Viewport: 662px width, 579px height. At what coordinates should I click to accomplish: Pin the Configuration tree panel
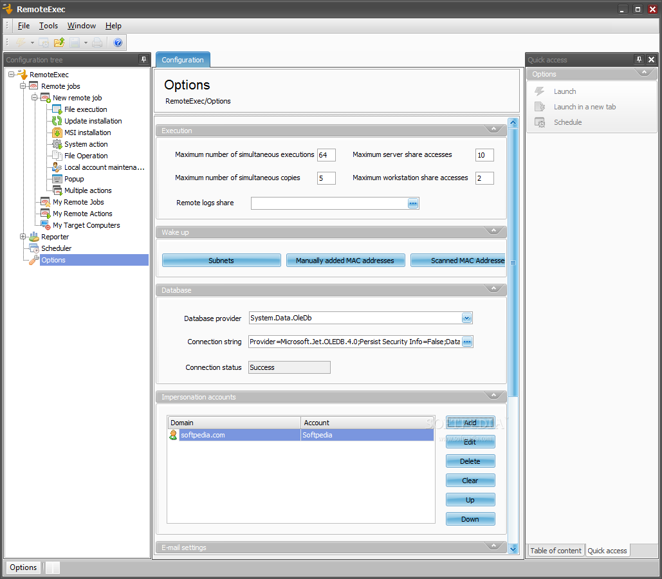coord(143,60)
